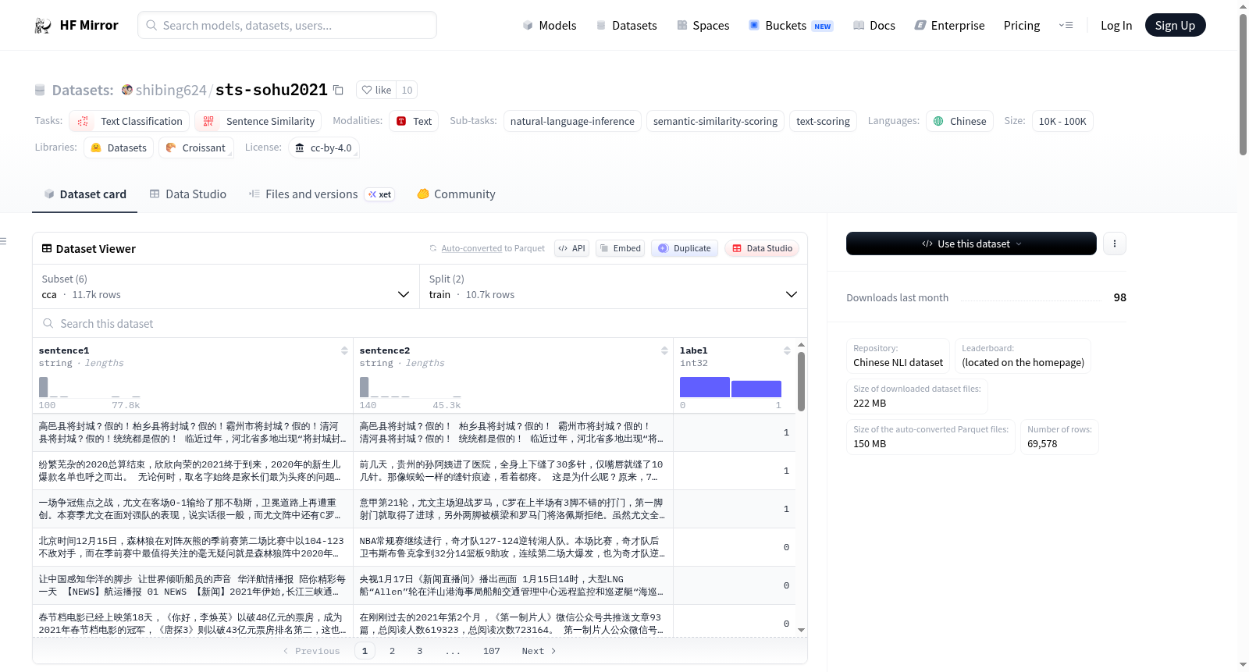Open the Use this dataset dropdown
This screenshot has width=1249, height=672.
[x=971, y=244]
